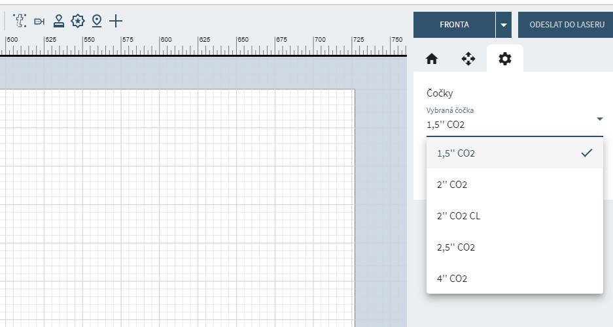This screenshot has width=613, height=327.
Task: Click the camera tool icon
Action: click(x=39, y=22)
